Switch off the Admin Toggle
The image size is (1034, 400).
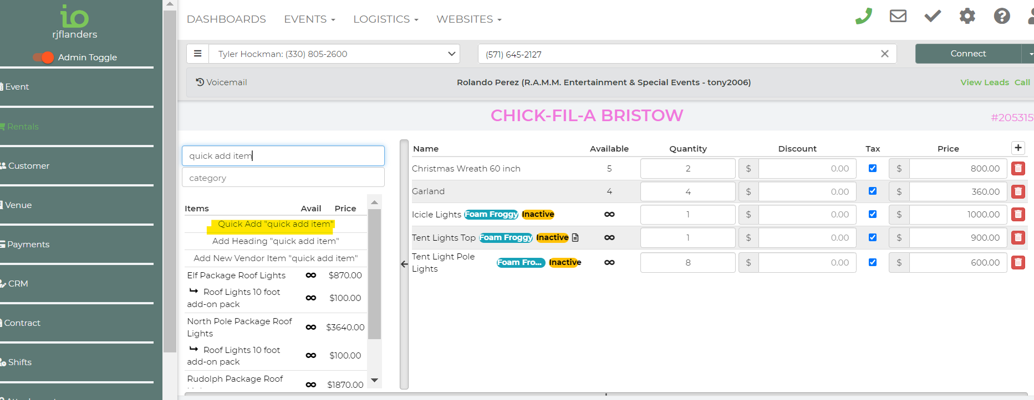43,57
